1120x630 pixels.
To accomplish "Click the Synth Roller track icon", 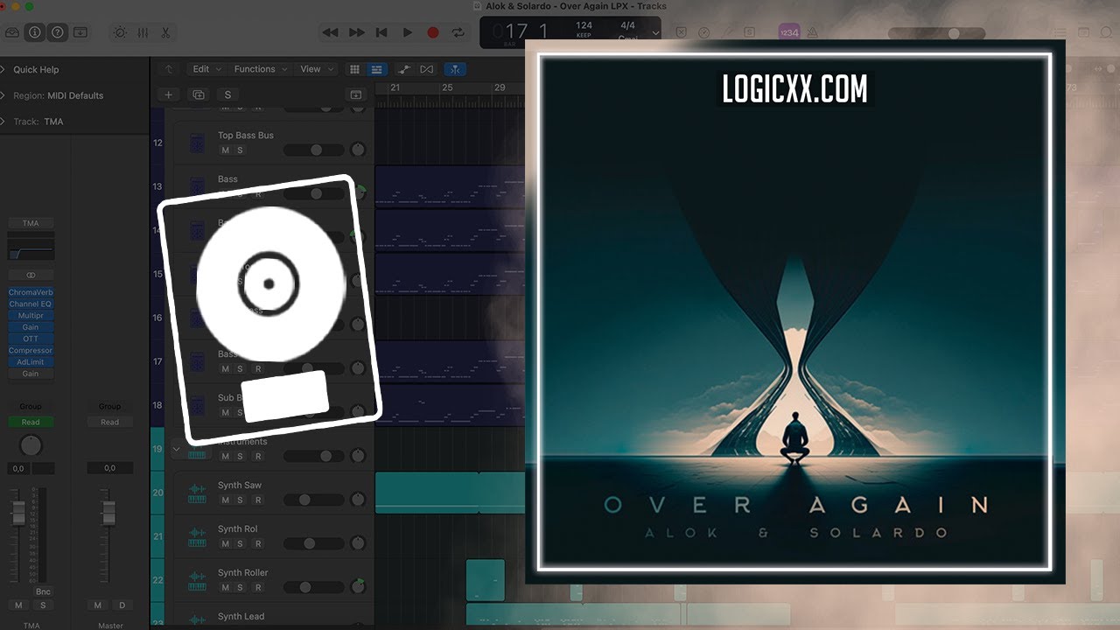I will click(198, 580).
